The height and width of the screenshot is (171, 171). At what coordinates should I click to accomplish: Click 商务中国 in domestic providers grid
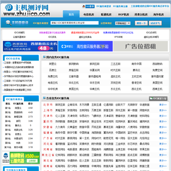(x=136, y=64)
